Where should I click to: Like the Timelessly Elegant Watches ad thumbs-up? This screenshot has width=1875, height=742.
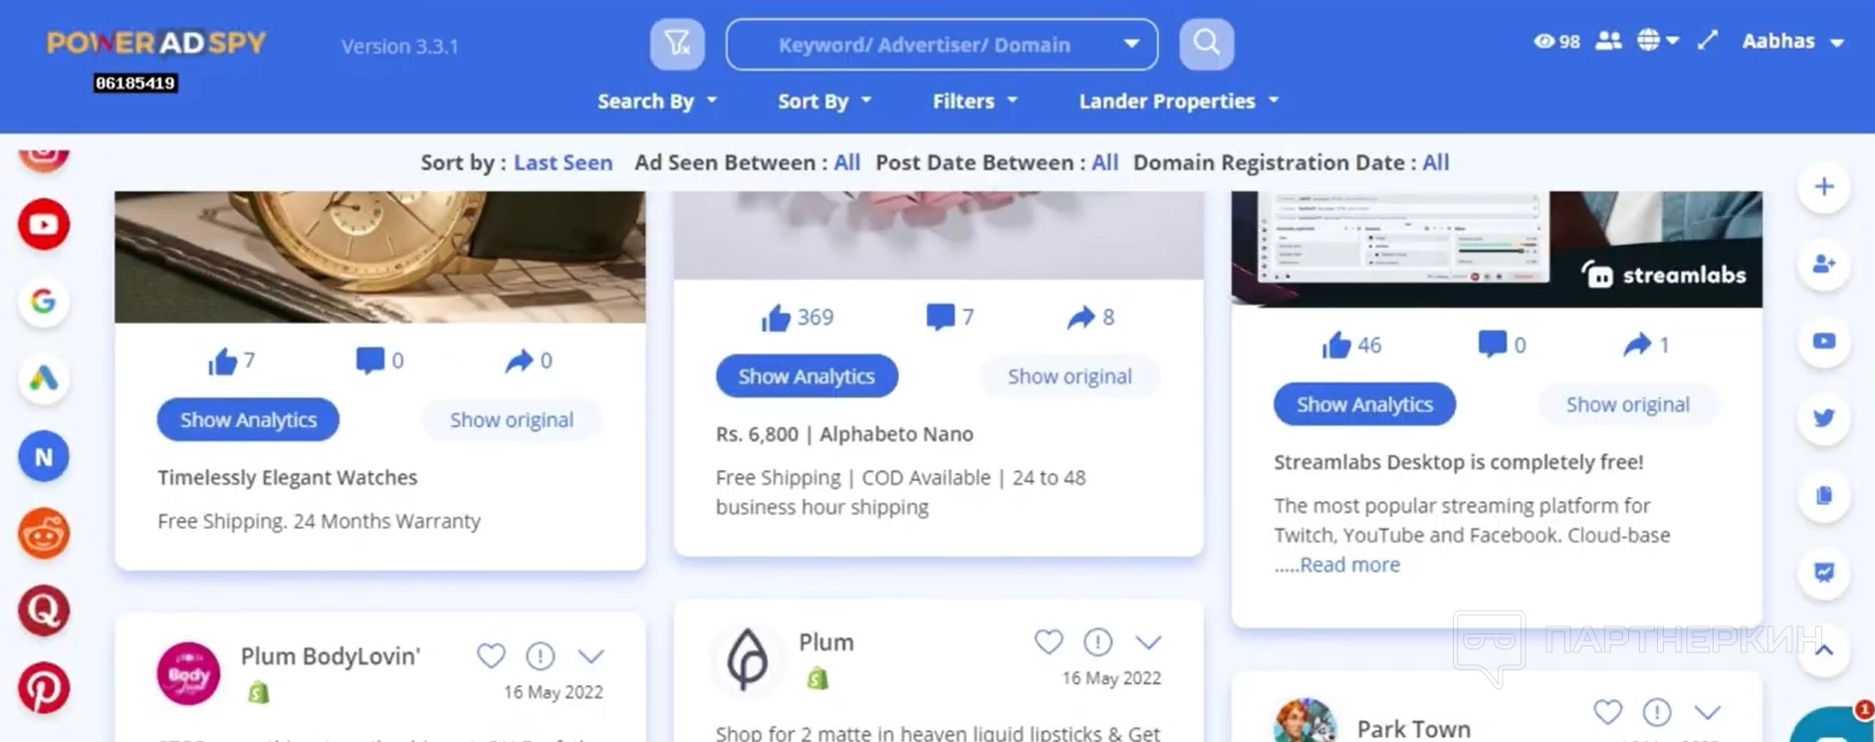pyautogui.click(x=222, y=361)
